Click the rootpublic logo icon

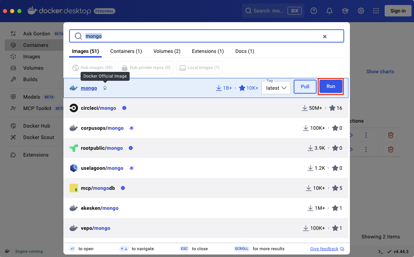pyautogui.click(x=74, y=148)
